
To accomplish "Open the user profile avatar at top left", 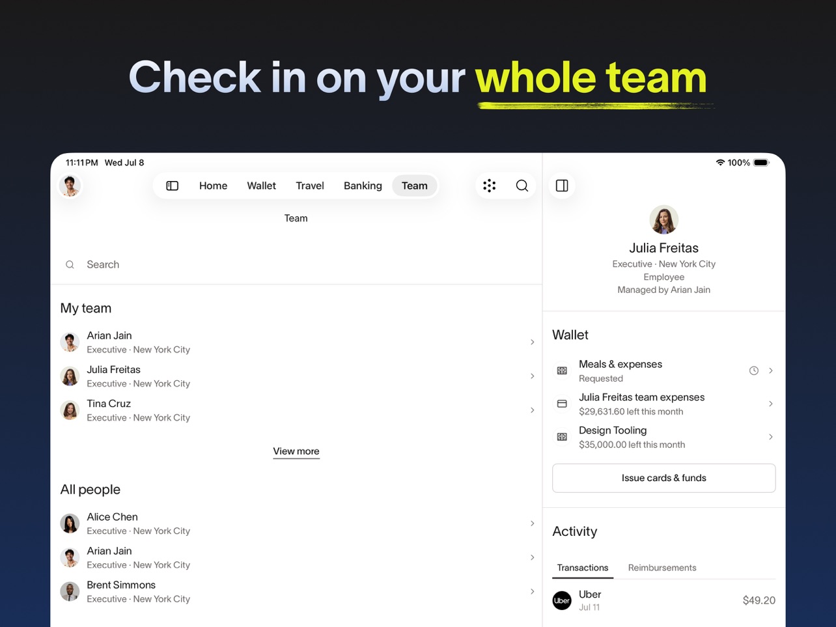I will click(x=70, y=186).
